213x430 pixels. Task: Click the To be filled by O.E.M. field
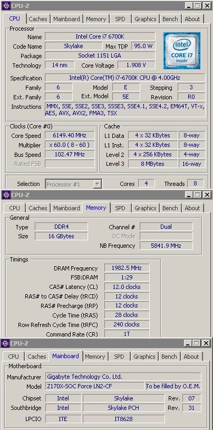[x=173, y=386]
